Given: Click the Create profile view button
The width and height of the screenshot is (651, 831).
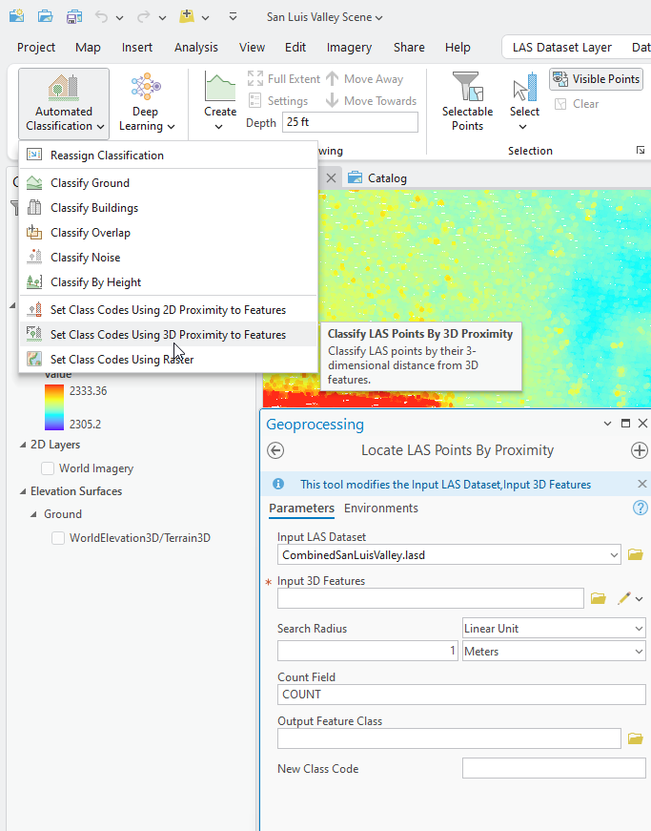Looking at the screenshot, I should [220, 103].
